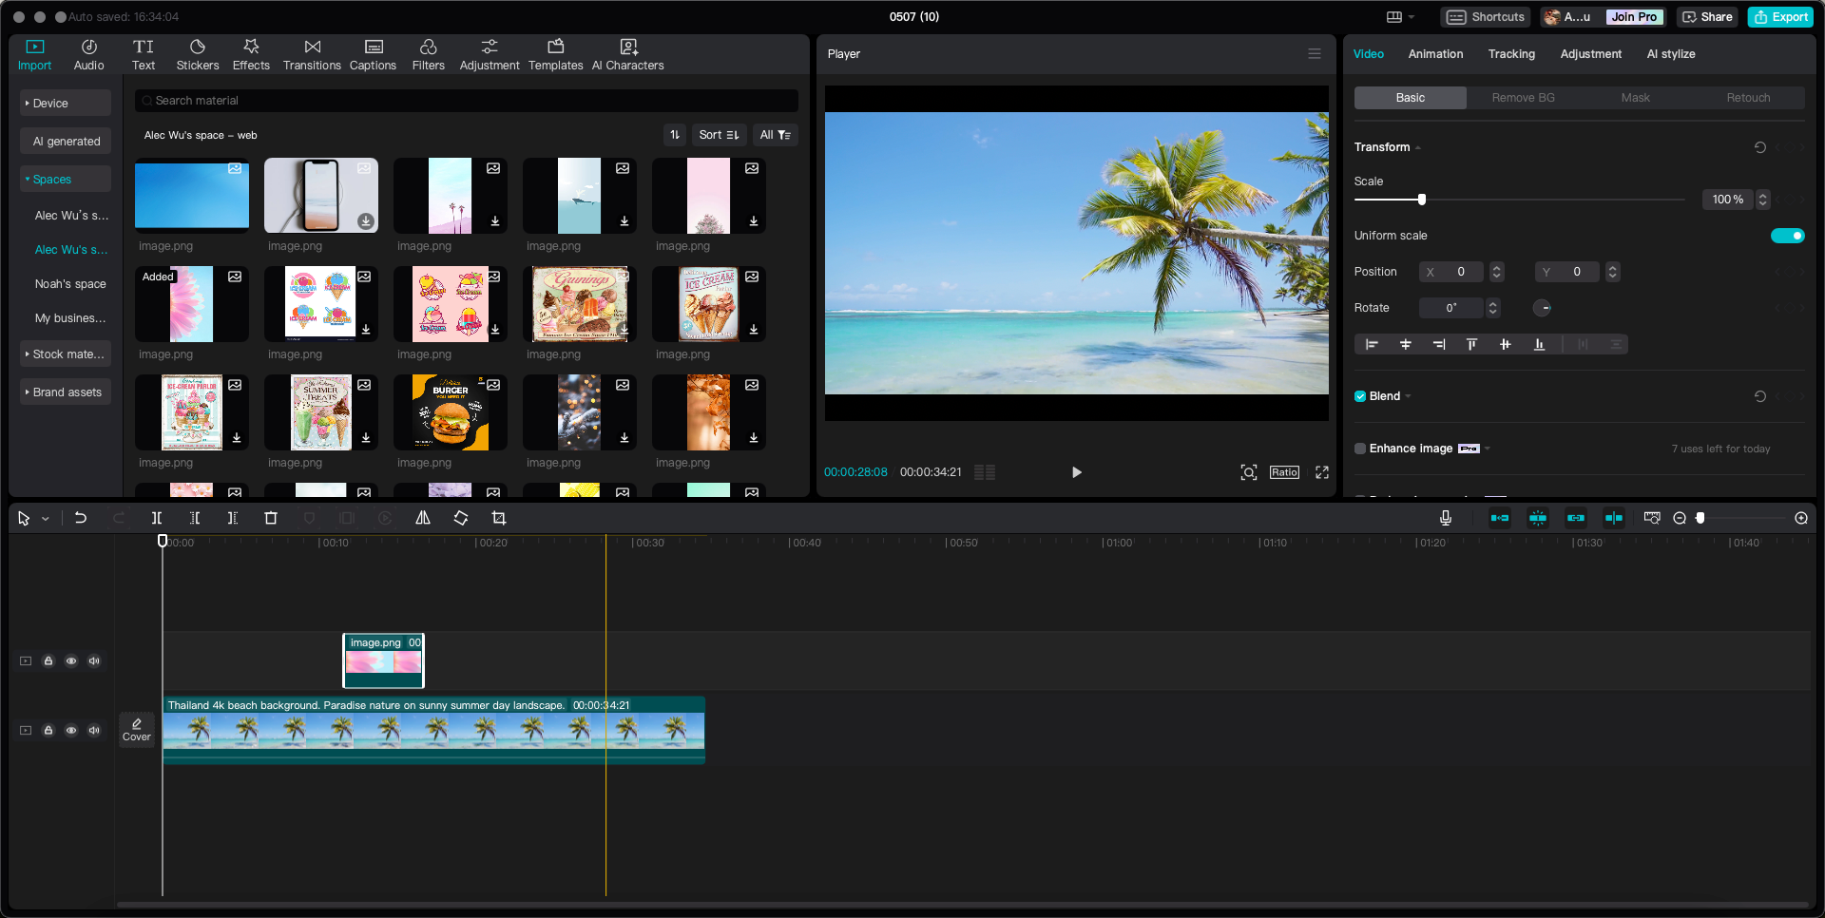The width and height of the screenshot is (1825, 918).
Task: Click the Scale slider handle
Action: coord(1422,200)
